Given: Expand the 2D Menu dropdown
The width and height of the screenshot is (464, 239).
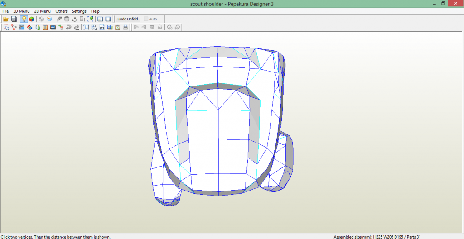Looking at the screenshot, I should 42,11.
